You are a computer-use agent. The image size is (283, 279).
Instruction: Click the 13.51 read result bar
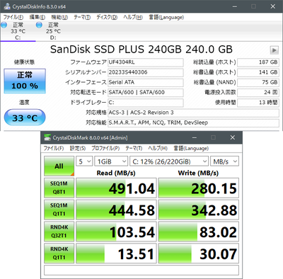(x=116, y=254)
